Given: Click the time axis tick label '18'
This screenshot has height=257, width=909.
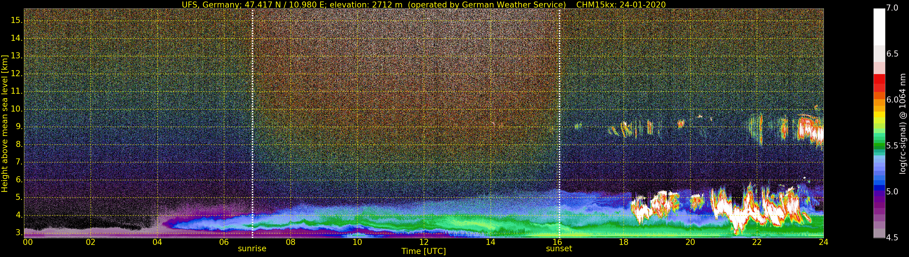Looking at the screenshot, I should pos(624,242).
